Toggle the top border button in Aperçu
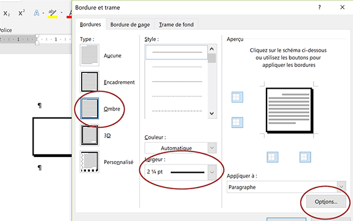The width and height of the screenshot is (353, 221). pos(237,97)
